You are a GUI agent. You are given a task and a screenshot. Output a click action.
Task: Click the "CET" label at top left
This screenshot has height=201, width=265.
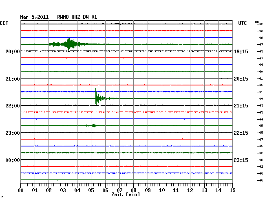(x=4, y=23)
